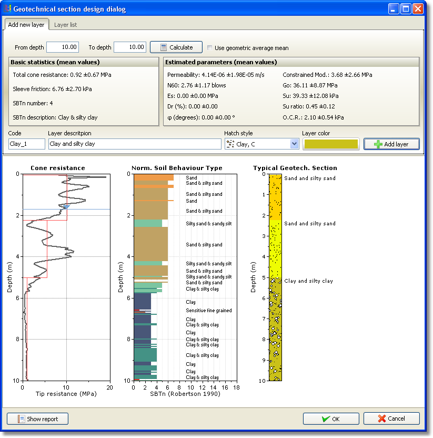The width and height of the screenshot is (433, 438).
Task: Click the Show report button
Action: [37, 419]
